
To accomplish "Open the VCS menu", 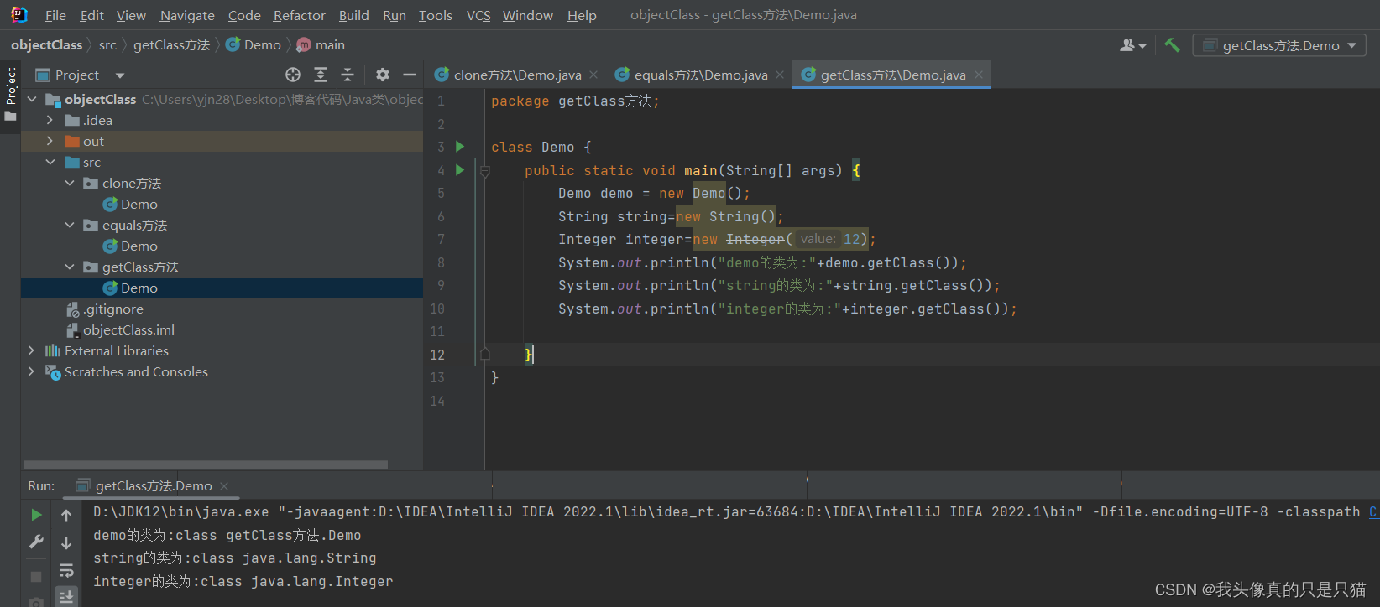I will click(478, 15).
